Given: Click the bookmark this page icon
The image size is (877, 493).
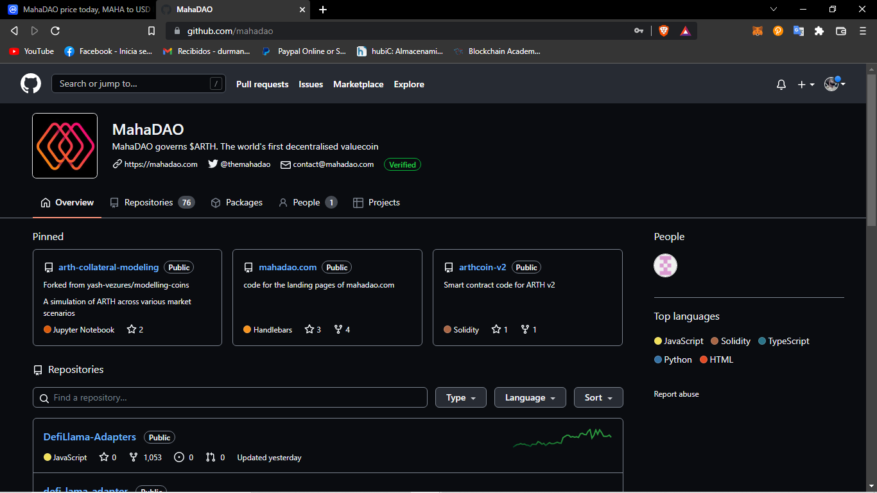Looking at the screenshot, I should point(152,31).
